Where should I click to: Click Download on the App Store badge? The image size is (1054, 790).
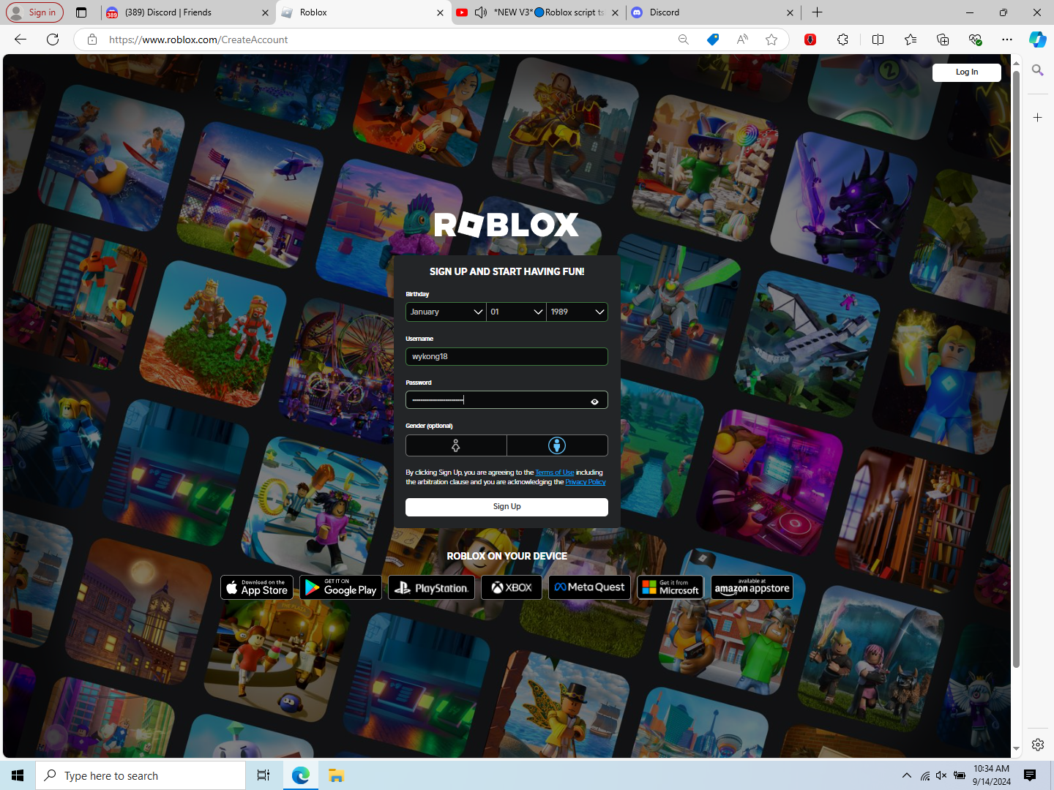[x=257, y=587]
